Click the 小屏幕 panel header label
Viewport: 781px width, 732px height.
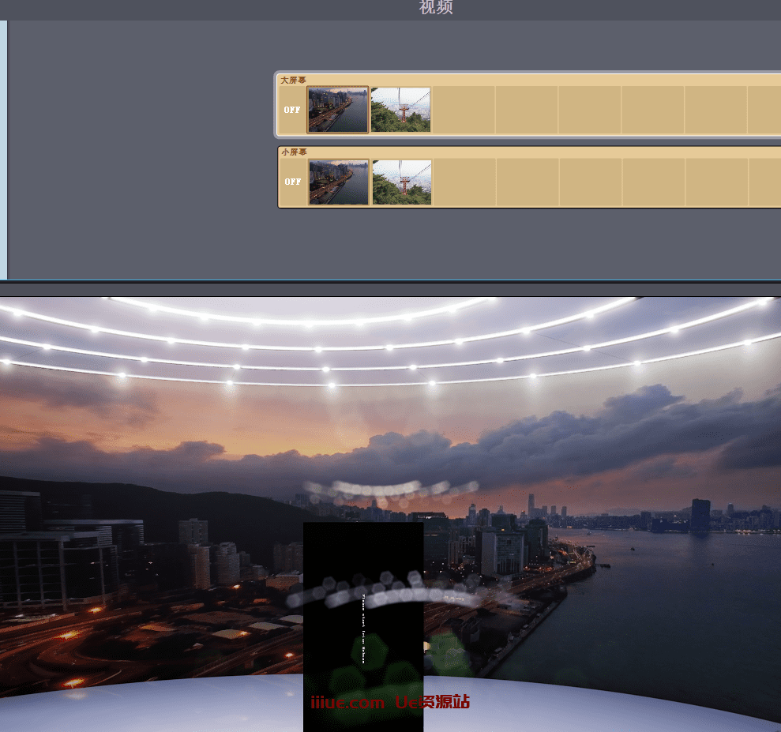click(294, 152)
